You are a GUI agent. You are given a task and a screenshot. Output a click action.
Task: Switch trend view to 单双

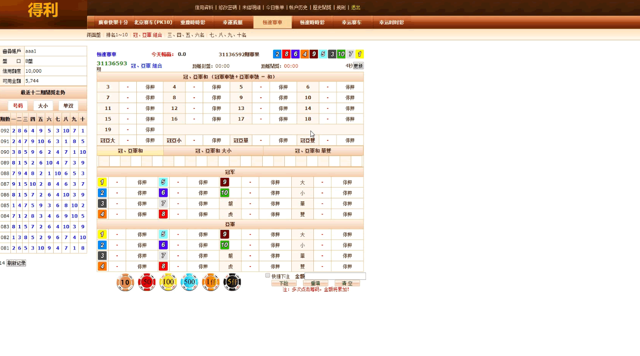pyautogui.click(x=68, y=106)
